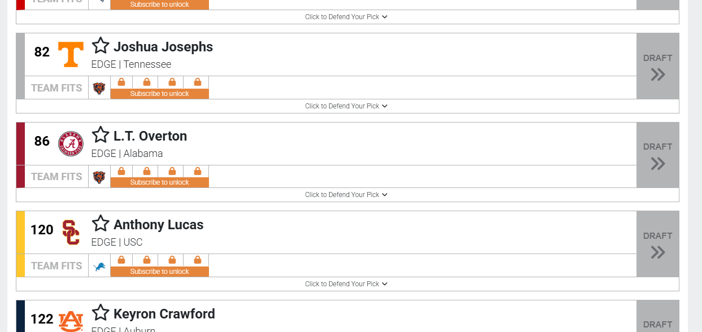
Task: Expand Defend Your Pick under L.T. Overton
Action: (x=346, y=195)
